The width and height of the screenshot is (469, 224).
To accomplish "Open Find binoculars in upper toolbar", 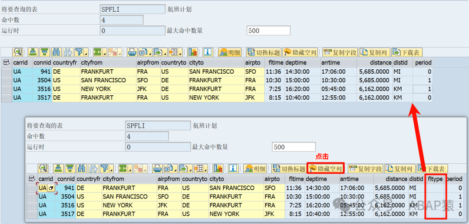I will coord(56,52).
